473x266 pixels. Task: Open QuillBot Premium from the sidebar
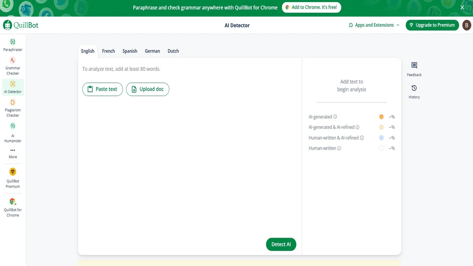13,178
